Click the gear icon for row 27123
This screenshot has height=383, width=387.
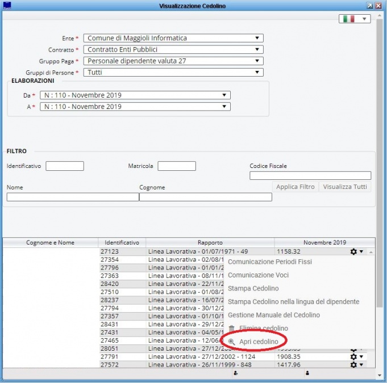point(353,251)
